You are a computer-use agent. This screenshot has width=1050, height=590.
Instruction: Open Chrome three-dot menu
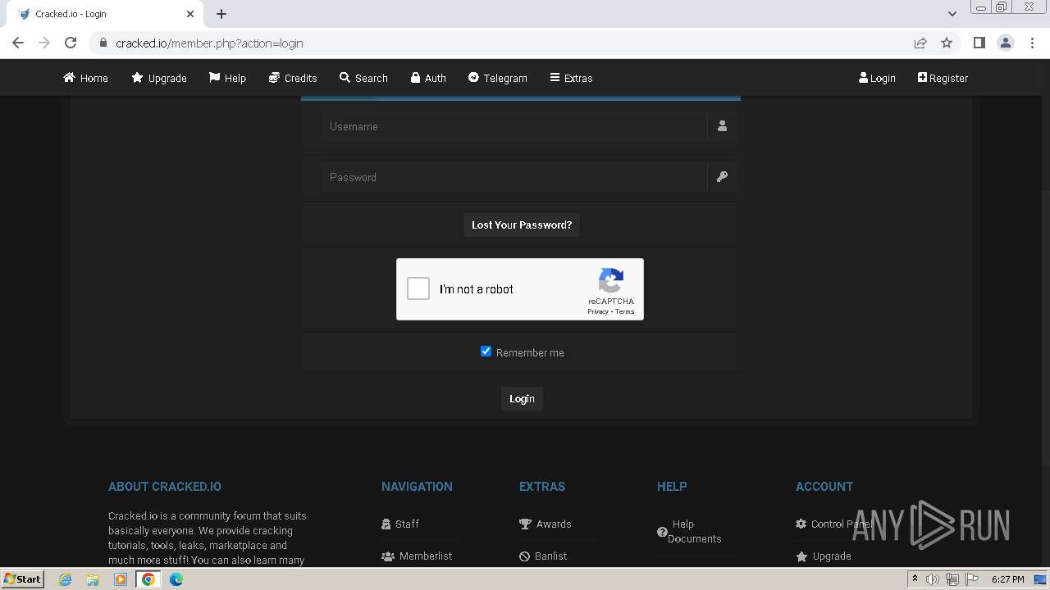(x=1032, y=43)
